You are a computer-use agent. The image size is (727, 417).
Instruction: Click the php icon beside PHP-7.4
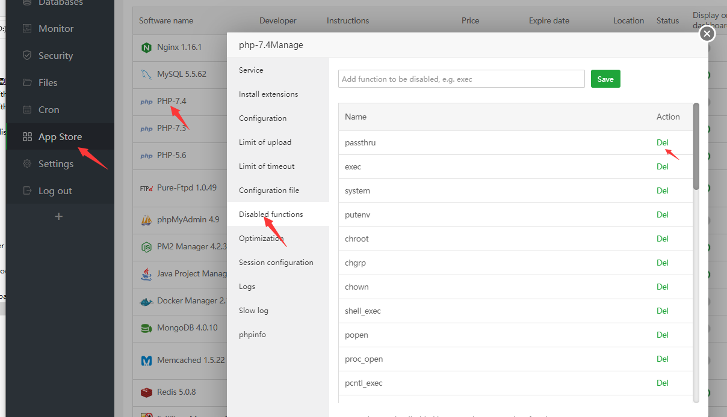pyautogui.click(x=146, y=102)
